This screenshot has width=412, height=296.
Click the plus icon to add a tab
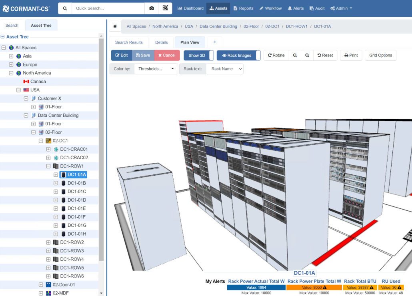pos(215,42)
